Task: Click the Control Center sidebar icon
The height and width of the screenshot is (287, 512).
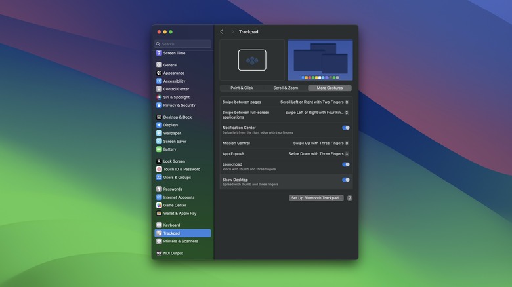Action: [159, 89]
